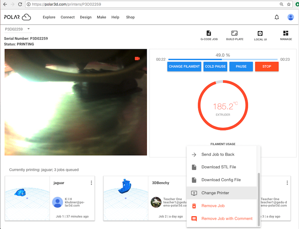Open the G-CODE JOB icon
Viewport: 299px width, 229px height.
pos(209,35)
